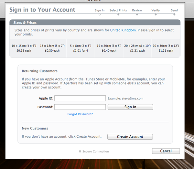Click the Select Prints step marker dot
The height and width of the screenshot is (169, 194).
(x=118, y=14)
